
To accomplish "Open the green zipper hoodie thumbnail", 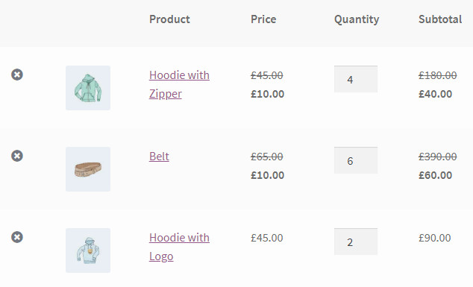I will pyautogui.click(x=88, y=88).
